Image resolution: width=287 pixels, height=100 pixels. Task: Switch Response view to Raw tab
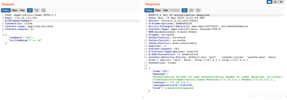[x=158, y=10]
